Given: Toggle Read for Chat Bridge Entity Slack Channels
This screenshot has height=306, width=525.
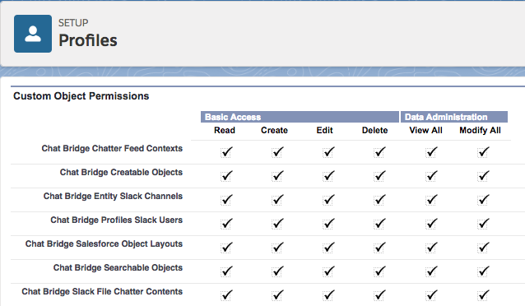Looking at the screenshot, I should click(226, 200).
